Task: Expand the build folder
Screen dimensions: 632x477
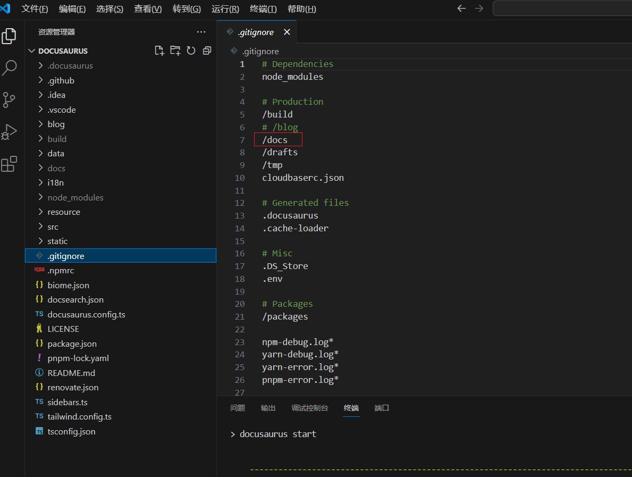Action: coord(40,139)
